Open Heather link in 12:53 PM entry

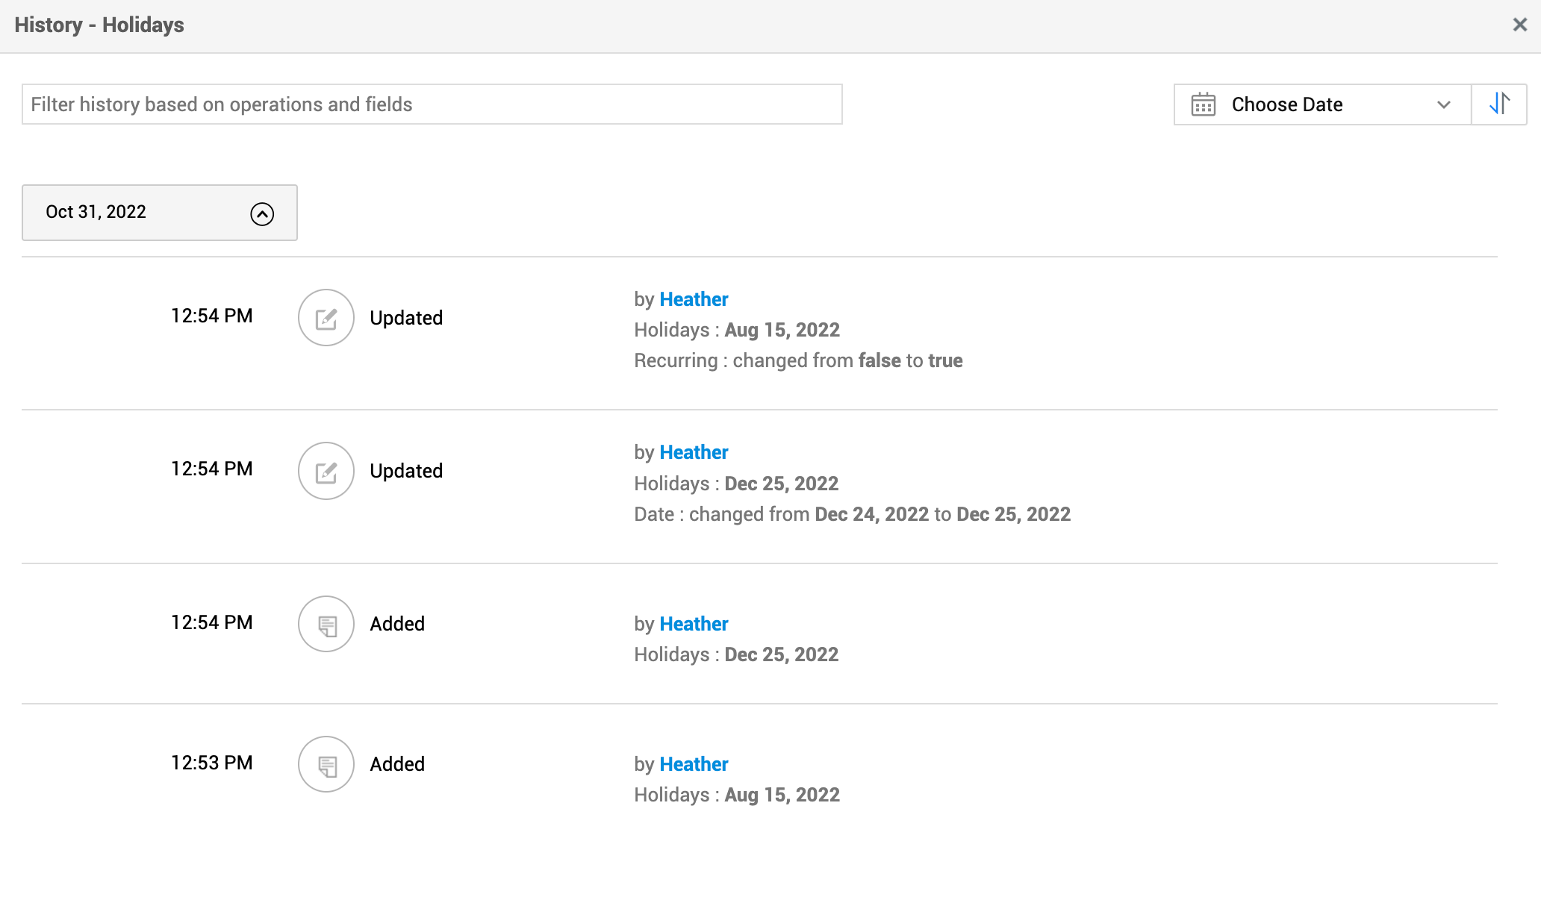click(x=694, y=764)
